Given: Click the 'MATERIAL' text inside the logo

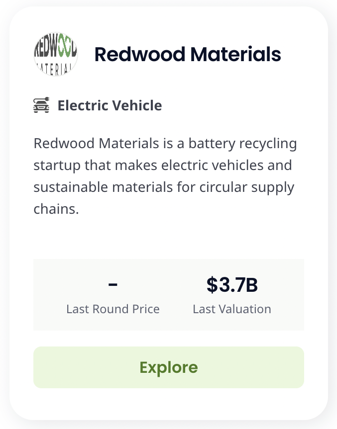Looking at the screenshot, I should pyautogui.click(x=54, y=69).
